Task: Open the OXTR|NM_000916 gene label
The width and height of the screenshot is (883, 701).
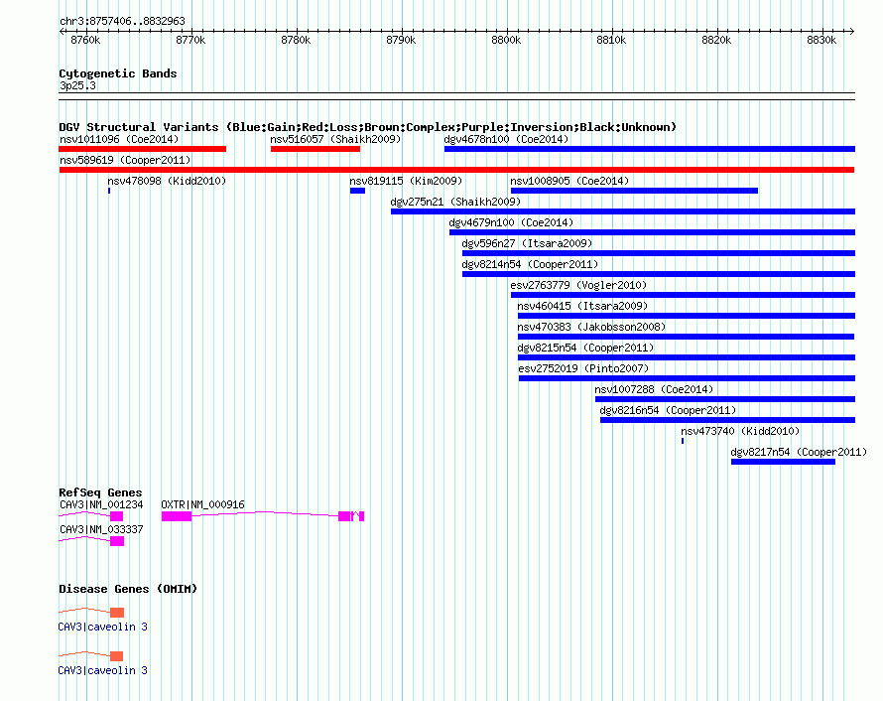Action: [202, 505]
